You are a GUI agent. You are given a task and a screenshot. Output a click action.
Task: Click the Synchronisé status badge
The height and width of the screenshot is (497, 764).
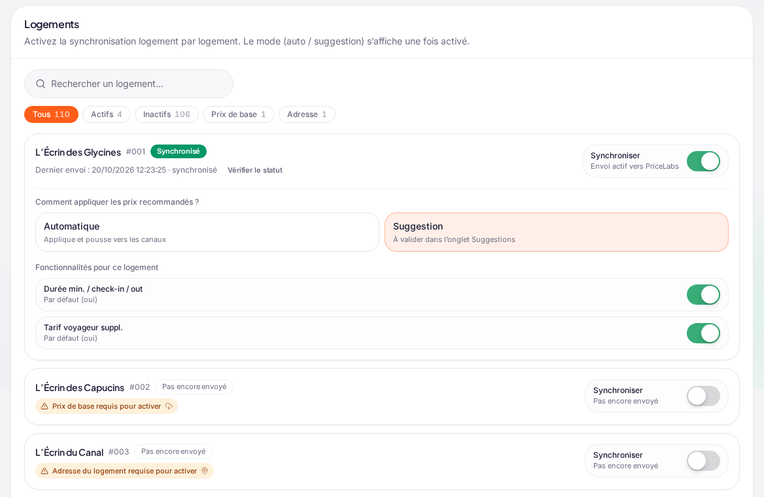point(179,152)
